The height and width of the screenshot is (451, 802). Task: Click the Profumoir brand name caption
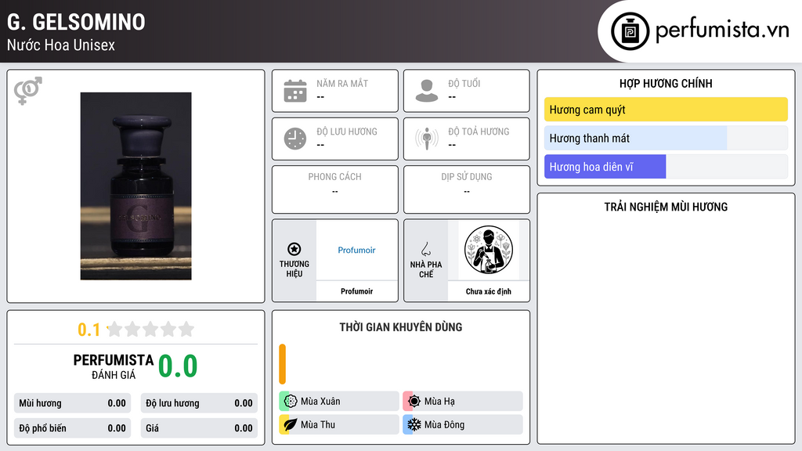[x=356, y=291]
